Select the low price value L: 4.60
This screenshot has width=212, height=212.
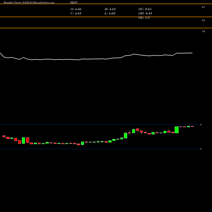(x=110, y=14)
